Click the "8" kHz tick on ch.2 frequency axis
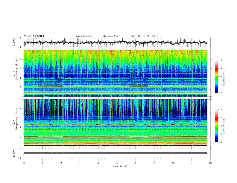 click(x=21, y=109)
